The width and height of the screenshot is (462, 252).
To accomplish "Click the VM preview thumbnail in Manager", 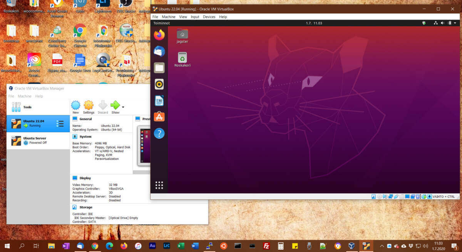I will [x=145, y=146].
